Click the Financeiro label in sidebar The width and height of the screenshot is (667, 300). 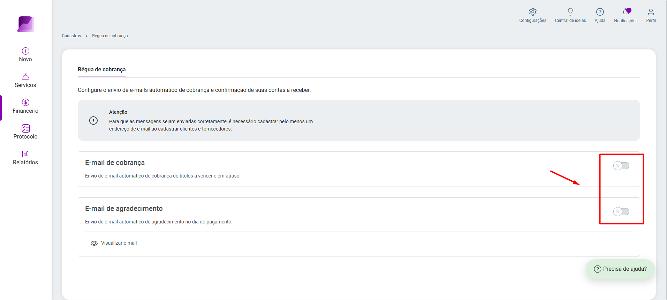pyautogui.click(x=25, y=111)
